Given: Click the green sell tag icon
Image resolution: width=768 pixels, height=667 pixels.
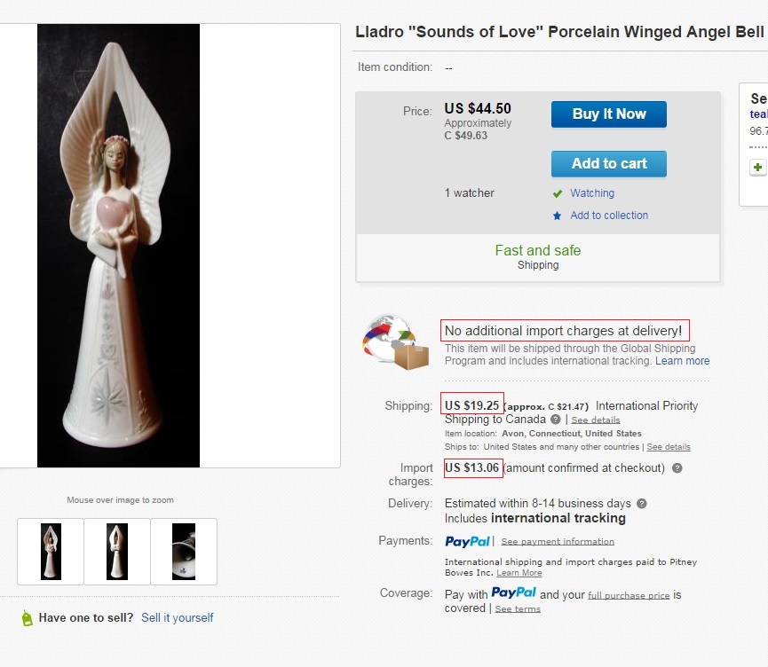Looking at the screenshot, I should point(27,618).
